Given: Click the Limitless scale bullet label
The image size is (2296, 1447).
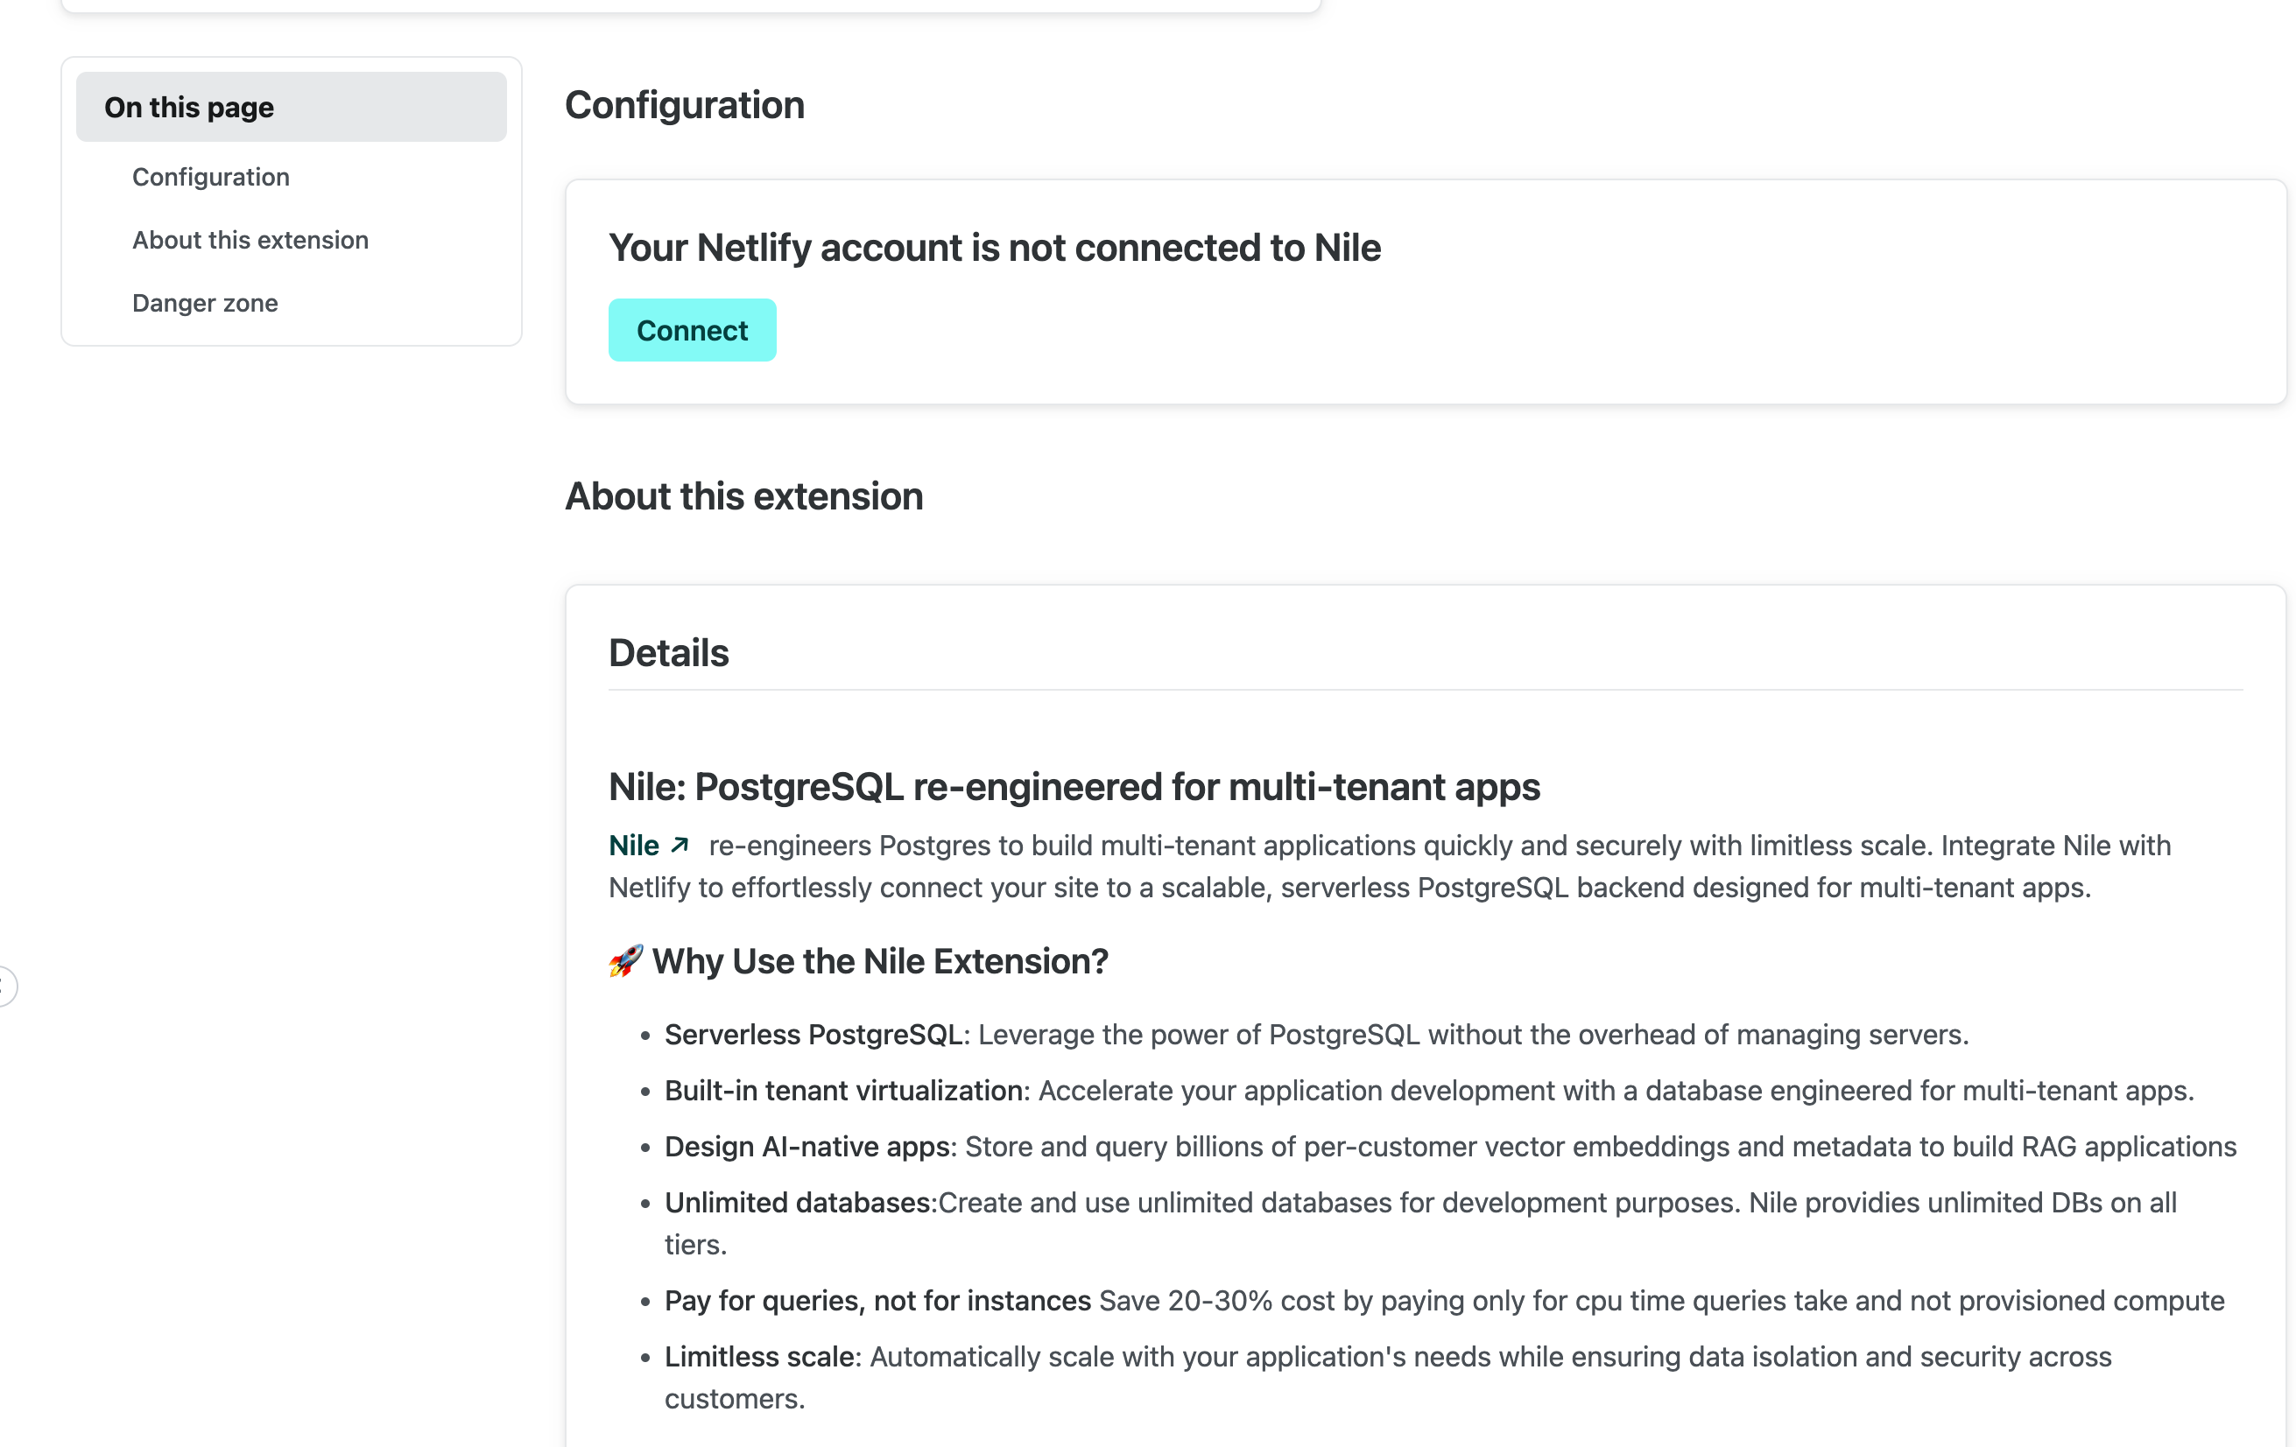Looking at the screenshot, I should click(759, 1358).
